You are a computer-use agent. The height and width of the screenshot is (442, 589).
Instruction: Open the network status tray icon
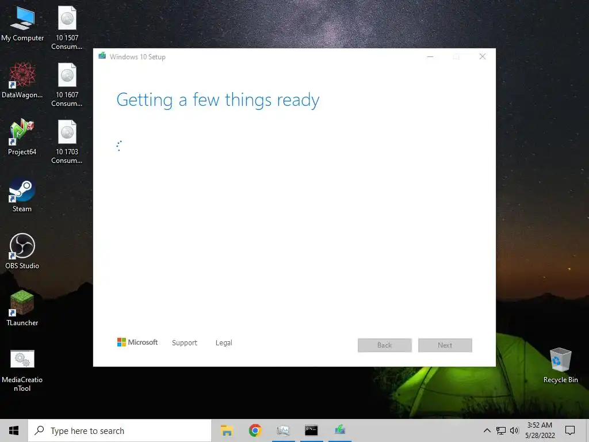[x=501, y=430]
